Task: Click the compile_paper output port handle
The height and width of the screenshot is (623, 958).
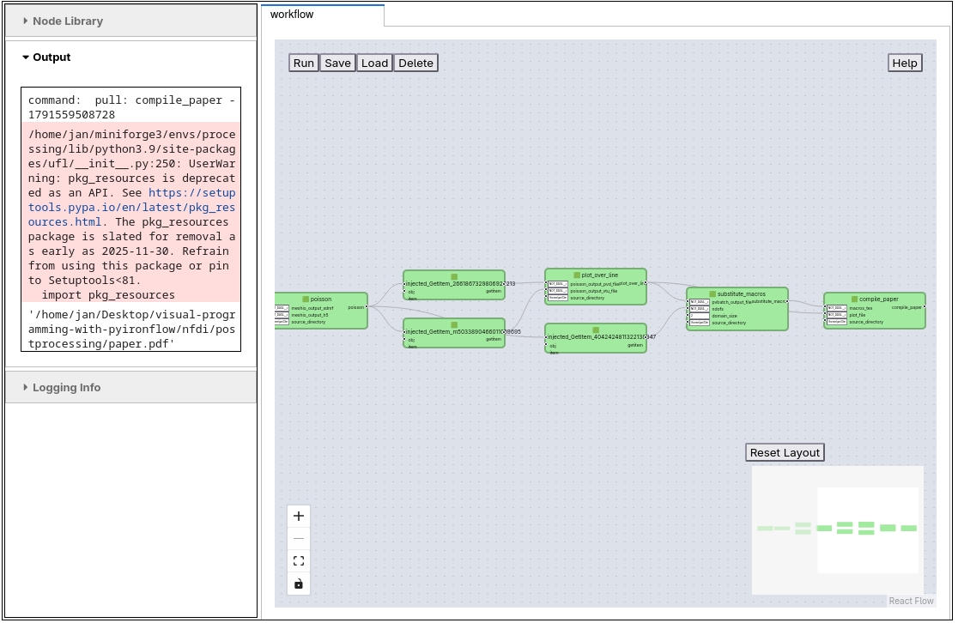Action: 925,307
